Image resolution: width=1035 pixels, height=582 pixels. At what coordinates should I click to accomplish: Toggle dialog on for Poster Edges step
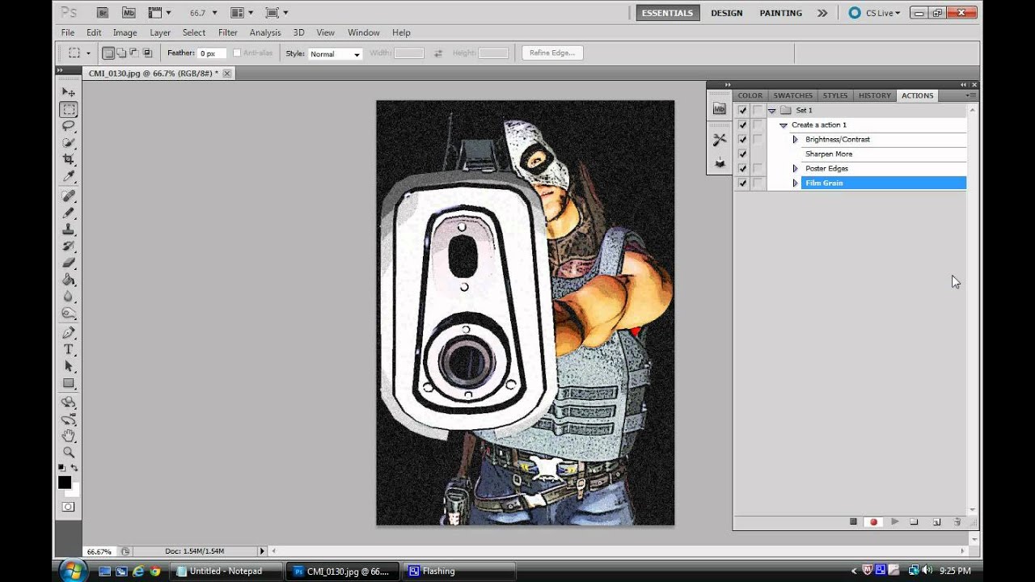[x=758, y=168]
